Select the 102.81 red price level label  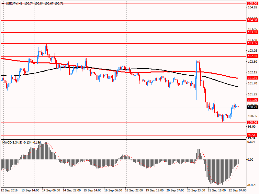point(253,56)
